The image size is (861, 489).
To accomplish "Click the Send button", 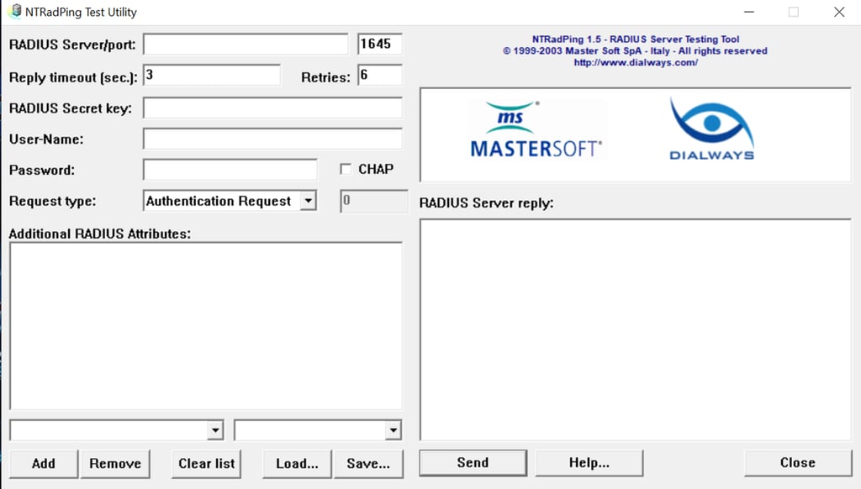I will click(473, 462).
